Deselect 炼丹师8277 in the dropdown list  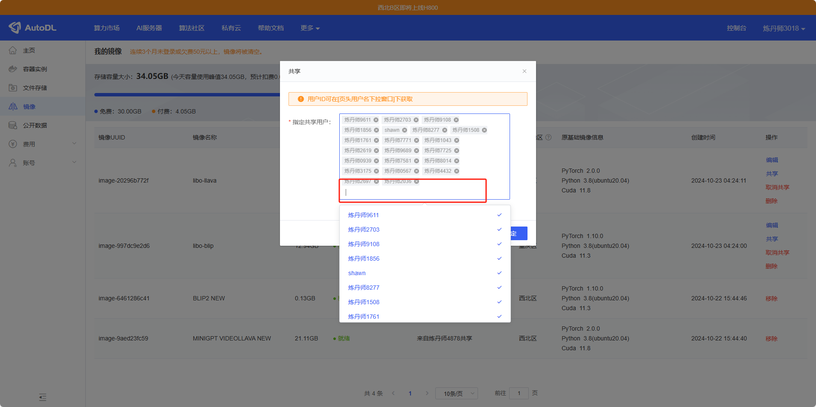(425, 288)
